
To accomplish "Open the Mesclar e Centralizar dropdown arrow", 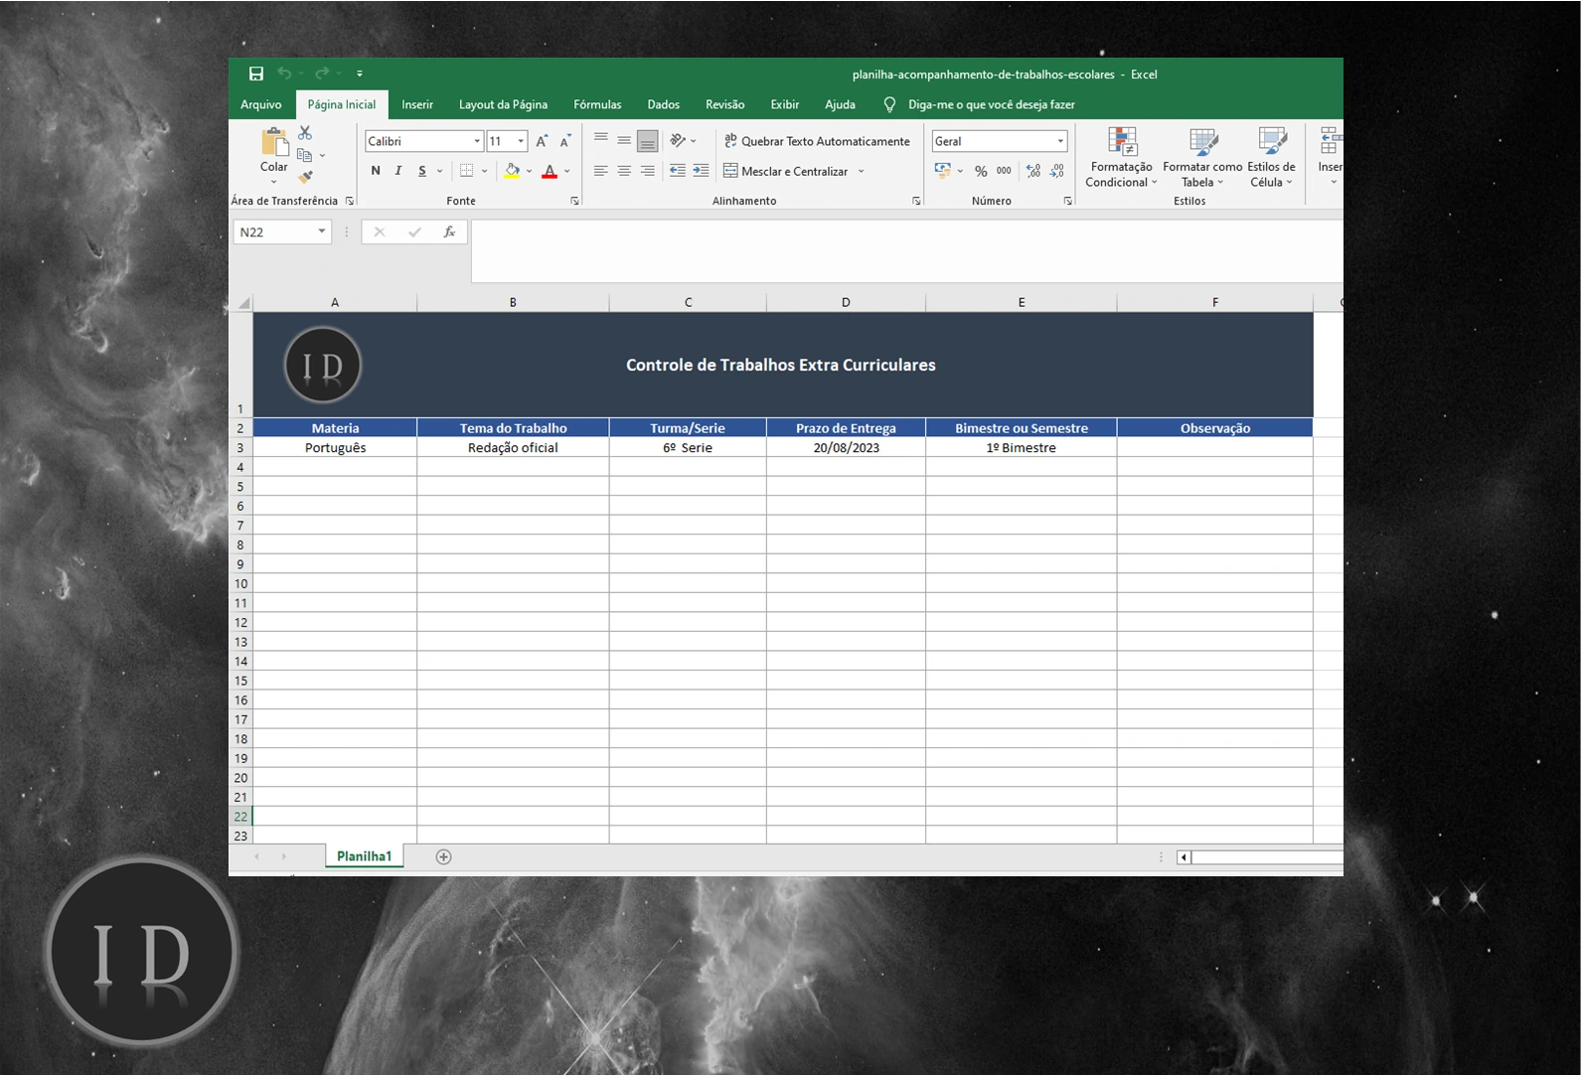I will point(862,171).
